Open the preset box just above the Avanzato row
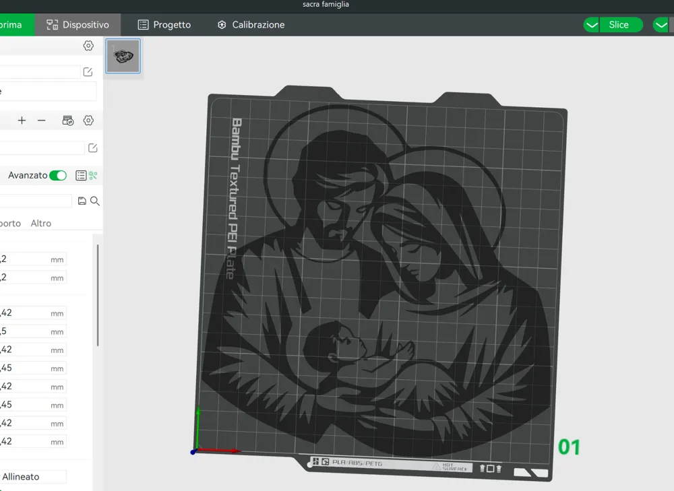This screenshot has height=491, width=674. tap(42, 148)
